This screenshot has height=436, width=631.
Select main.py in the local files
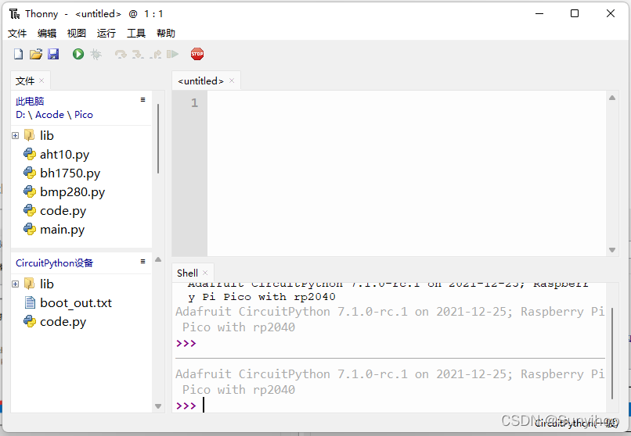coord(63,230)
